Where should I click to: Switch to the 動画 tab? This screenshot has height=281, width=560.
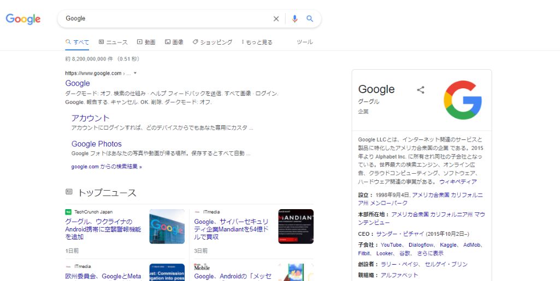point(146,42)
